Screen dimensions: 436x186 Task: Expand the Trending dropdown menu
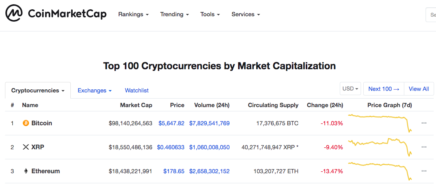coord(174,14)
